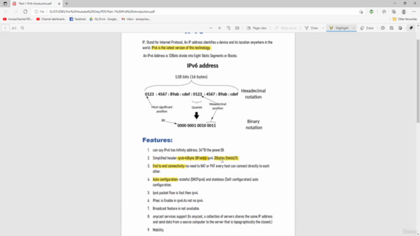View the File info icon in the address bar

coord(39,12)
